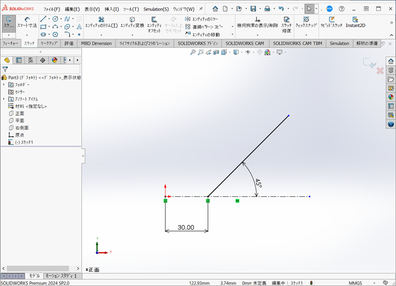
Task: Cancel sketch with red X corner icon
Action: pos(380,70)
